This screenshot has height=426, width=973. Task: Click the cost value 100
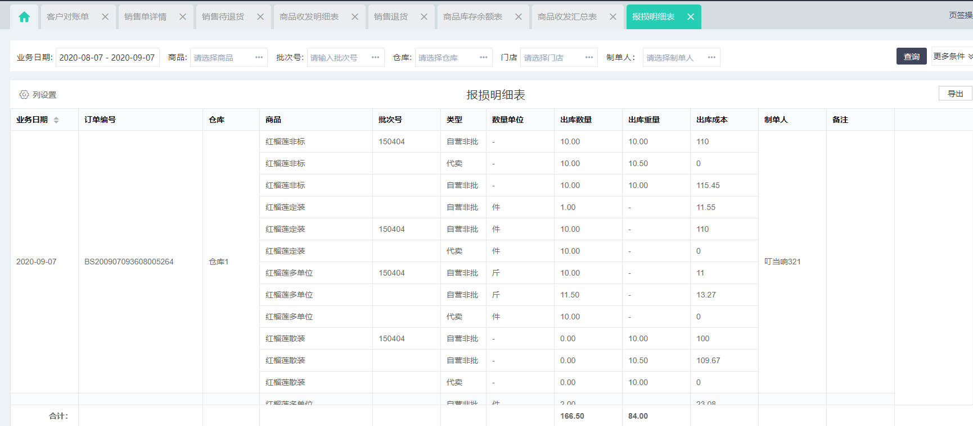(703, 339)
